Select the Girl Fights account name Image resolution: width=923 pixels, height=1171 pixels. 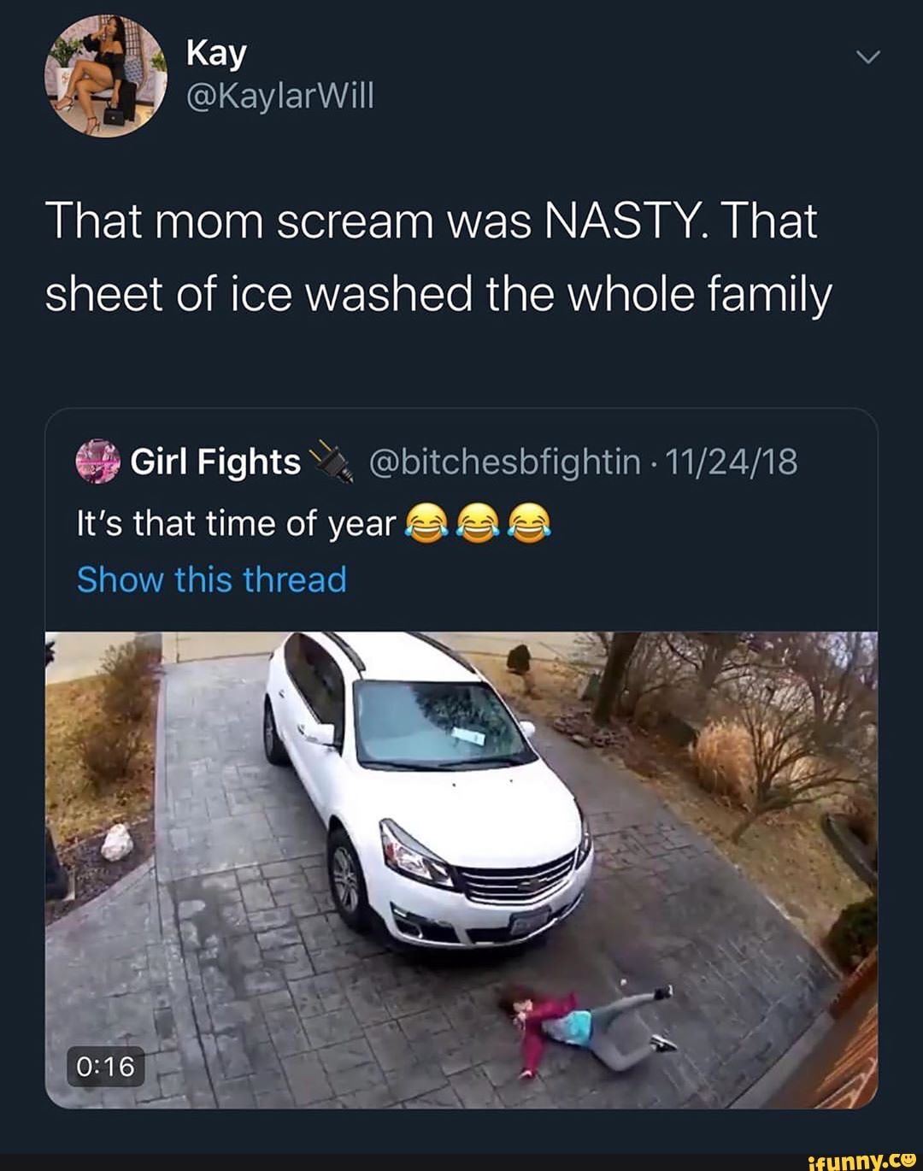pyautogui.click(x=215, y=462)
